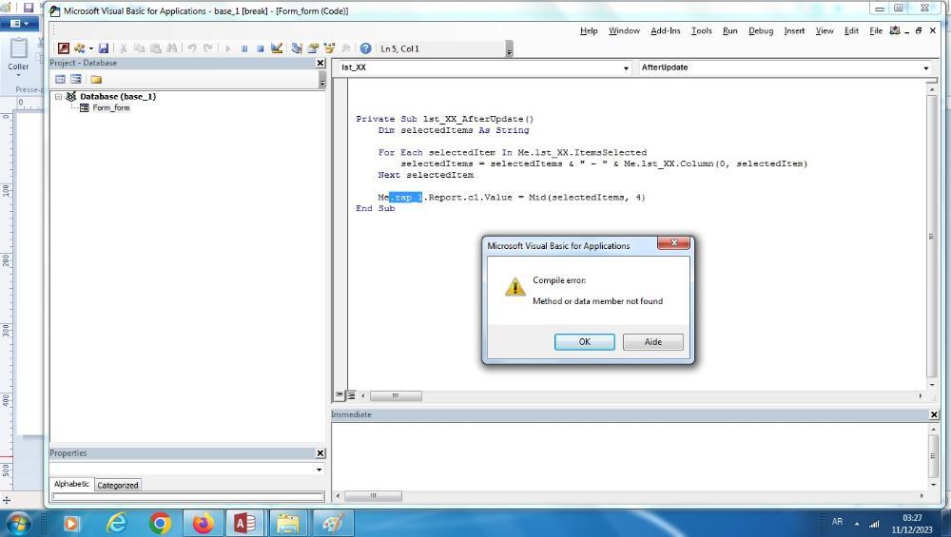This screenshot has width=951, height=537.
Task: Open the Properties object dropdown
Action: tap(319, 470)
